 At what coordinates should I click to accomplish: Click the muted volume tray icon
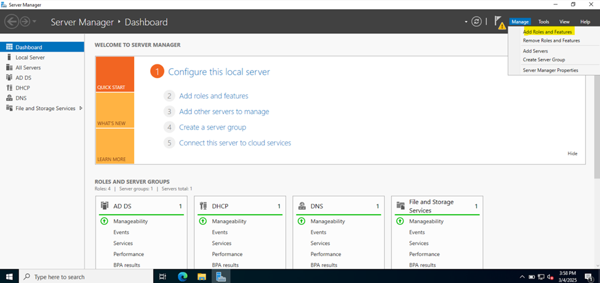point(551,276)
